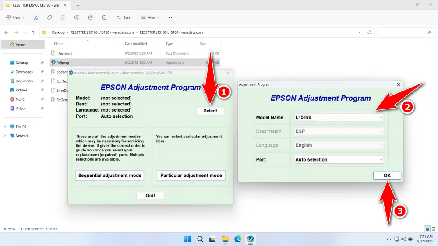Close the RESETTER L15160 L15180 tab
The image size is (438, 246).
[65, 5]
